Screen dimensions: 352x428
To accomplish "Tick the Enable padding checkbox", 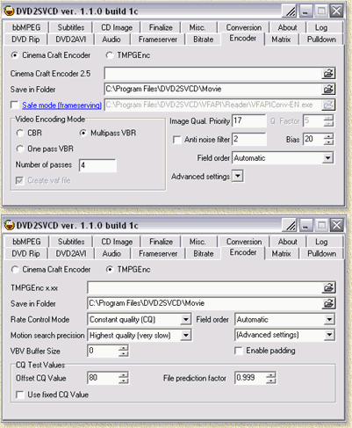I will [239, 351].
